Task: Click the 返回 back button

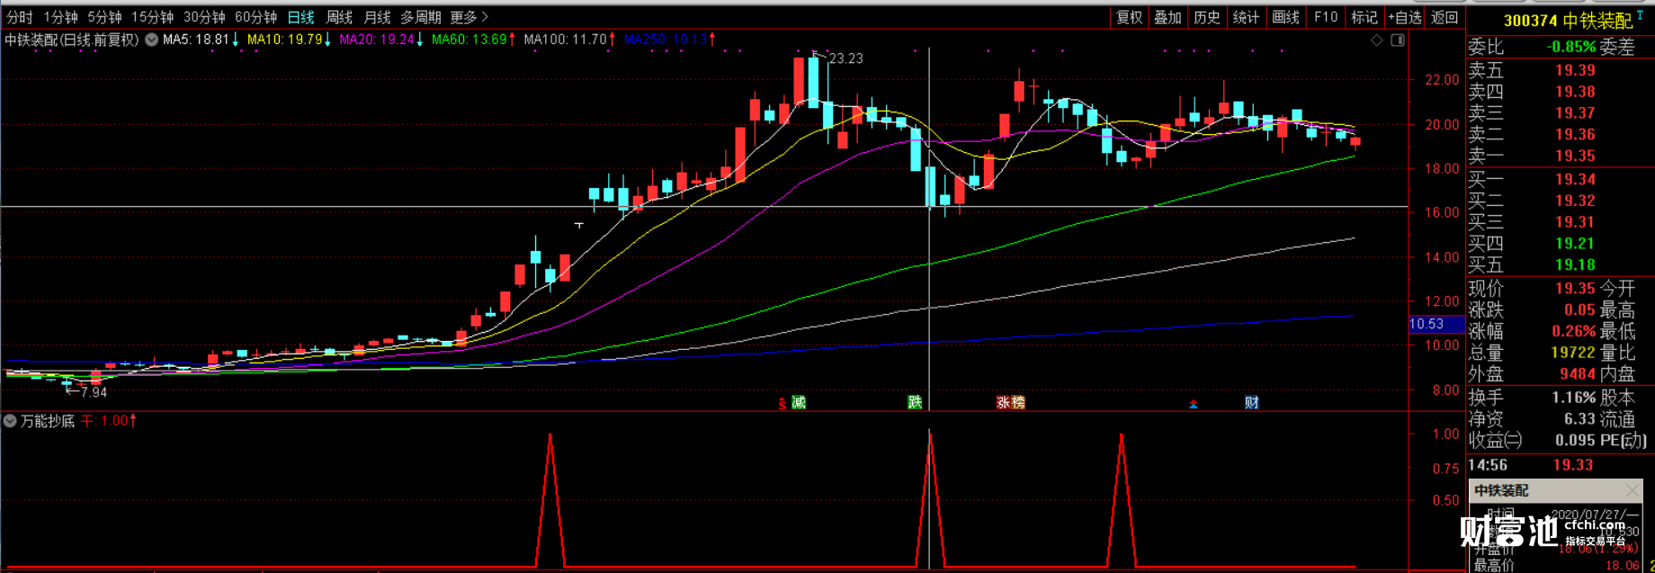Action: click(x=1445, y=17)
